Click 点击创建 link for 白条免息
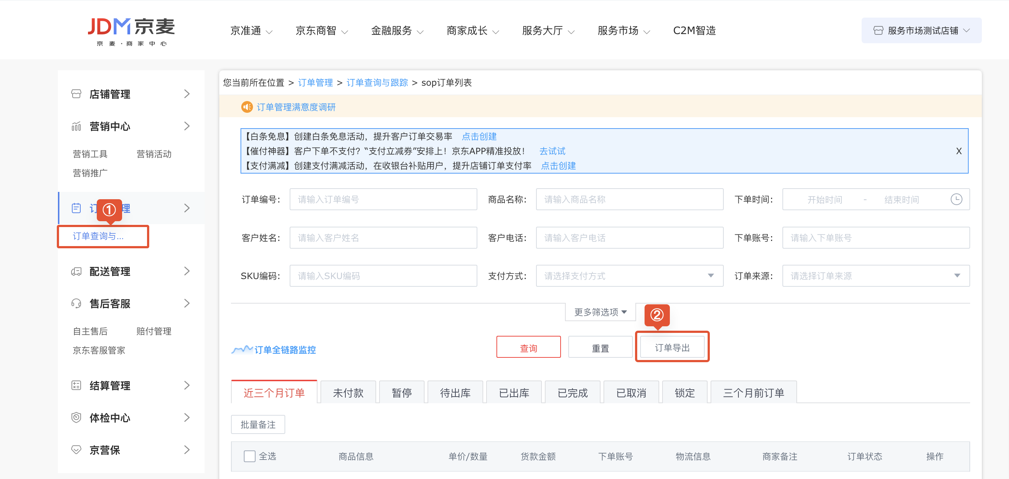Viewport: 1009px width, 479px height. pos(479,136)
